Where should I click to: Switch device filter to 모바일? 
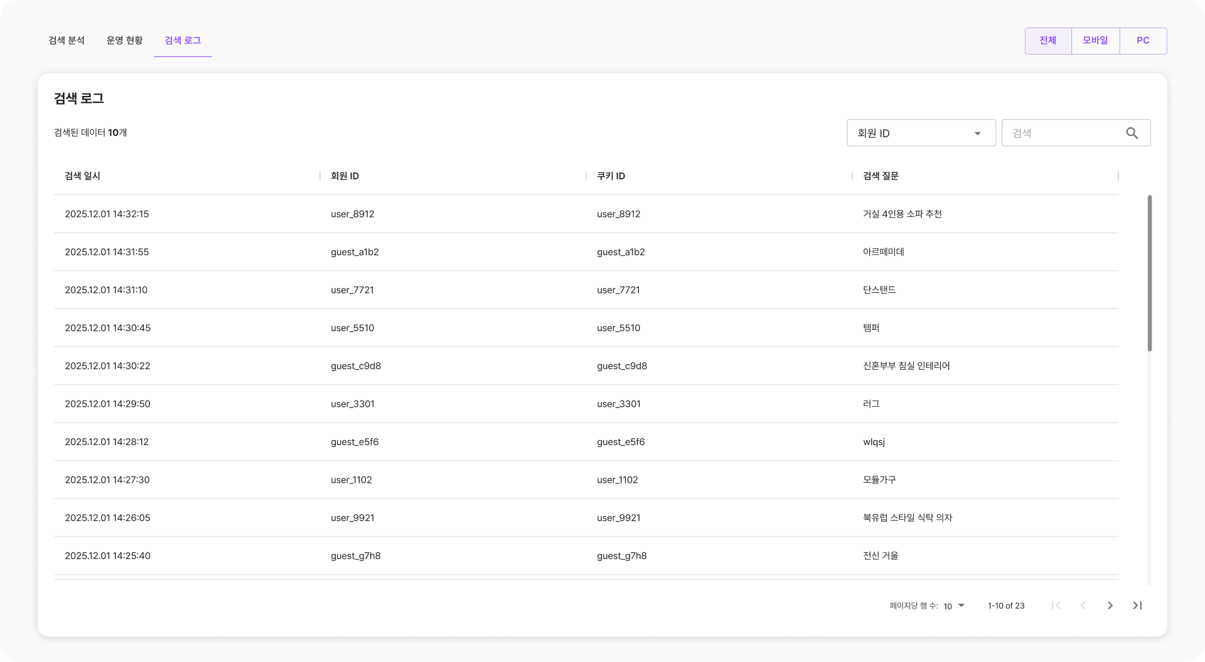pos(1095,41)
